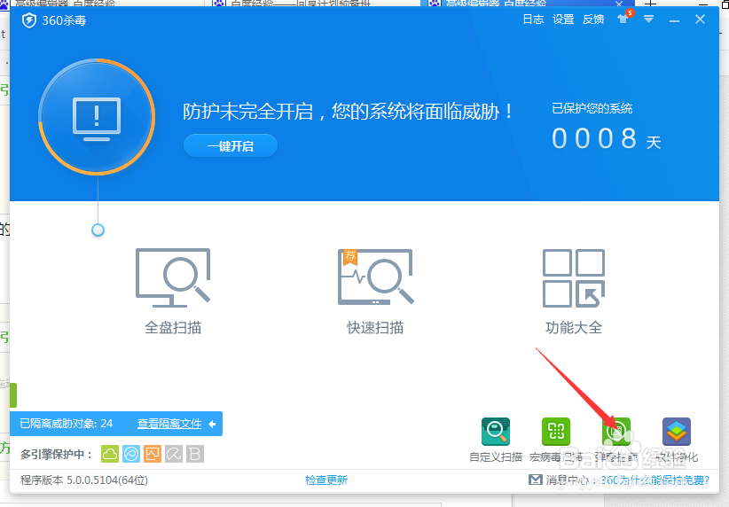The height and width of the screenshot is (507, 729).
Task: Click 已保护您的系统 label
Action: click(x=592, y=109)
